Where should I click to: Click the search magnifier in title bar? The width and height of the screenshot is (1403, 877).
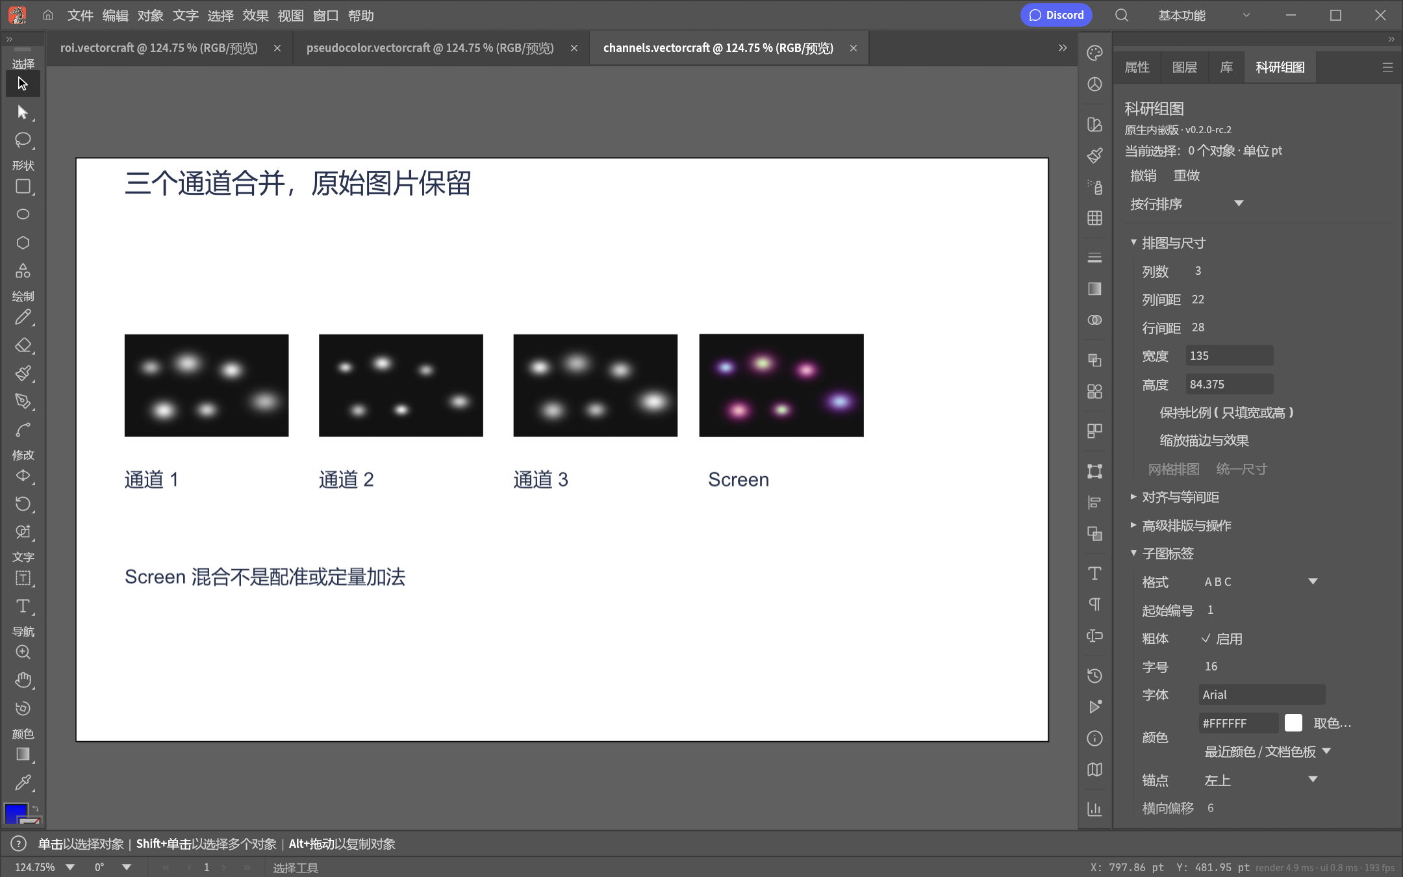click(x=1122, y=15)
